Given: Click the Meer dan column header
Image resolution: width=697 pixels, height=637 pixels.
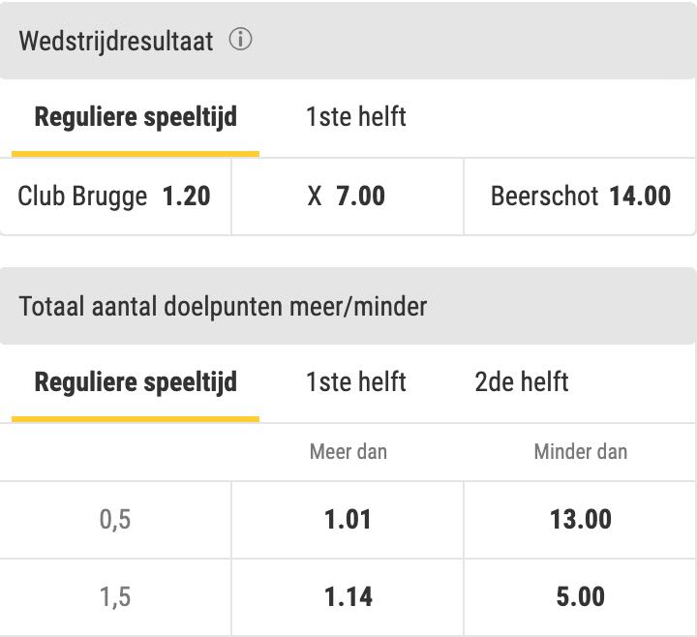Looking at the screenshot, I should point(348,452).
